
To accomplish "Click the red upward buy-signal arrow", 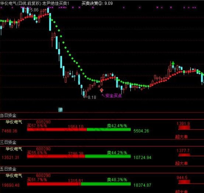I will click(102, 90).
